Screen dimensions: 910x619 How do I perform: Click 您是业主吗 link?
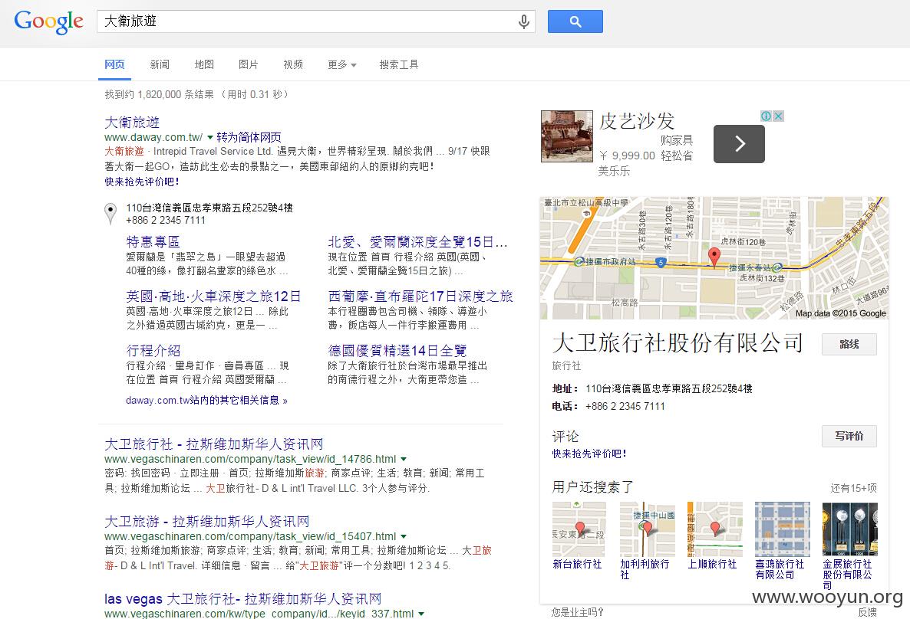click(x=577, y=612)
